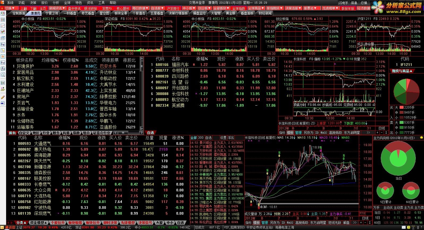The width and height of the screenshot is (424, 230).
Task: Open the 全部版块 dropdown
Action: tap(221, 8)
